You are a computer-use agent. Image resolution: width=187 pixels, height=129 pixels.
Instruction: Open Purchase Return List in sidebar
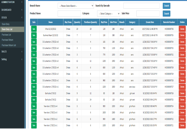coord(9,45)
